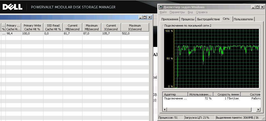Open the Справка menu

[201, 12]
